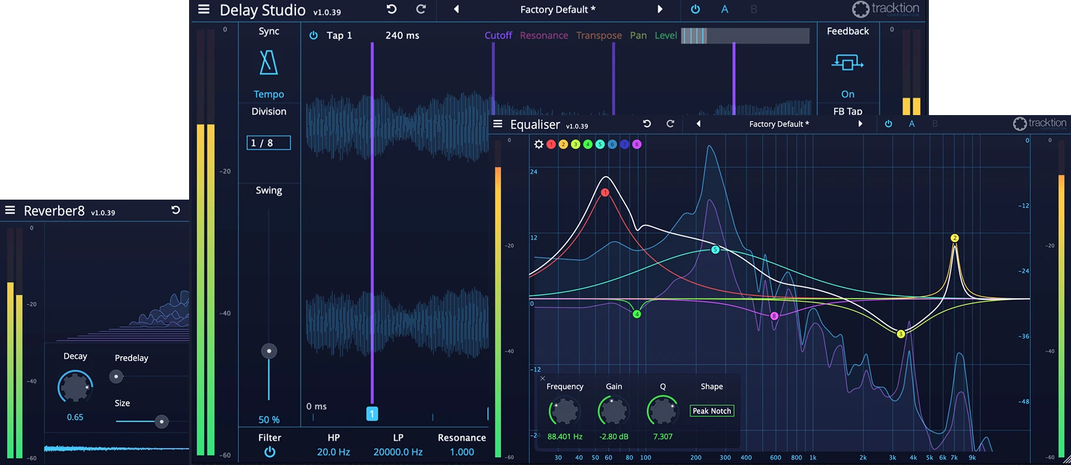Open Equaliser Factory Default preset list
1071x465 pixels.
click(779, 124)
